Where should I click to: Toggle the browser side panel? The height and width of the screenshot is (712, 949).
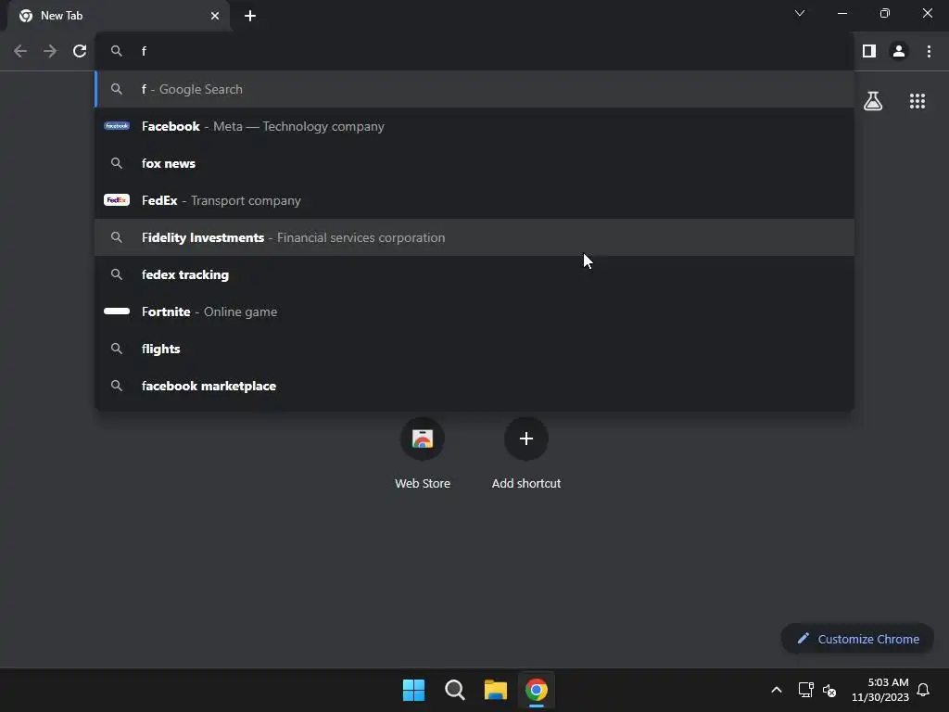tap(869, 52)
